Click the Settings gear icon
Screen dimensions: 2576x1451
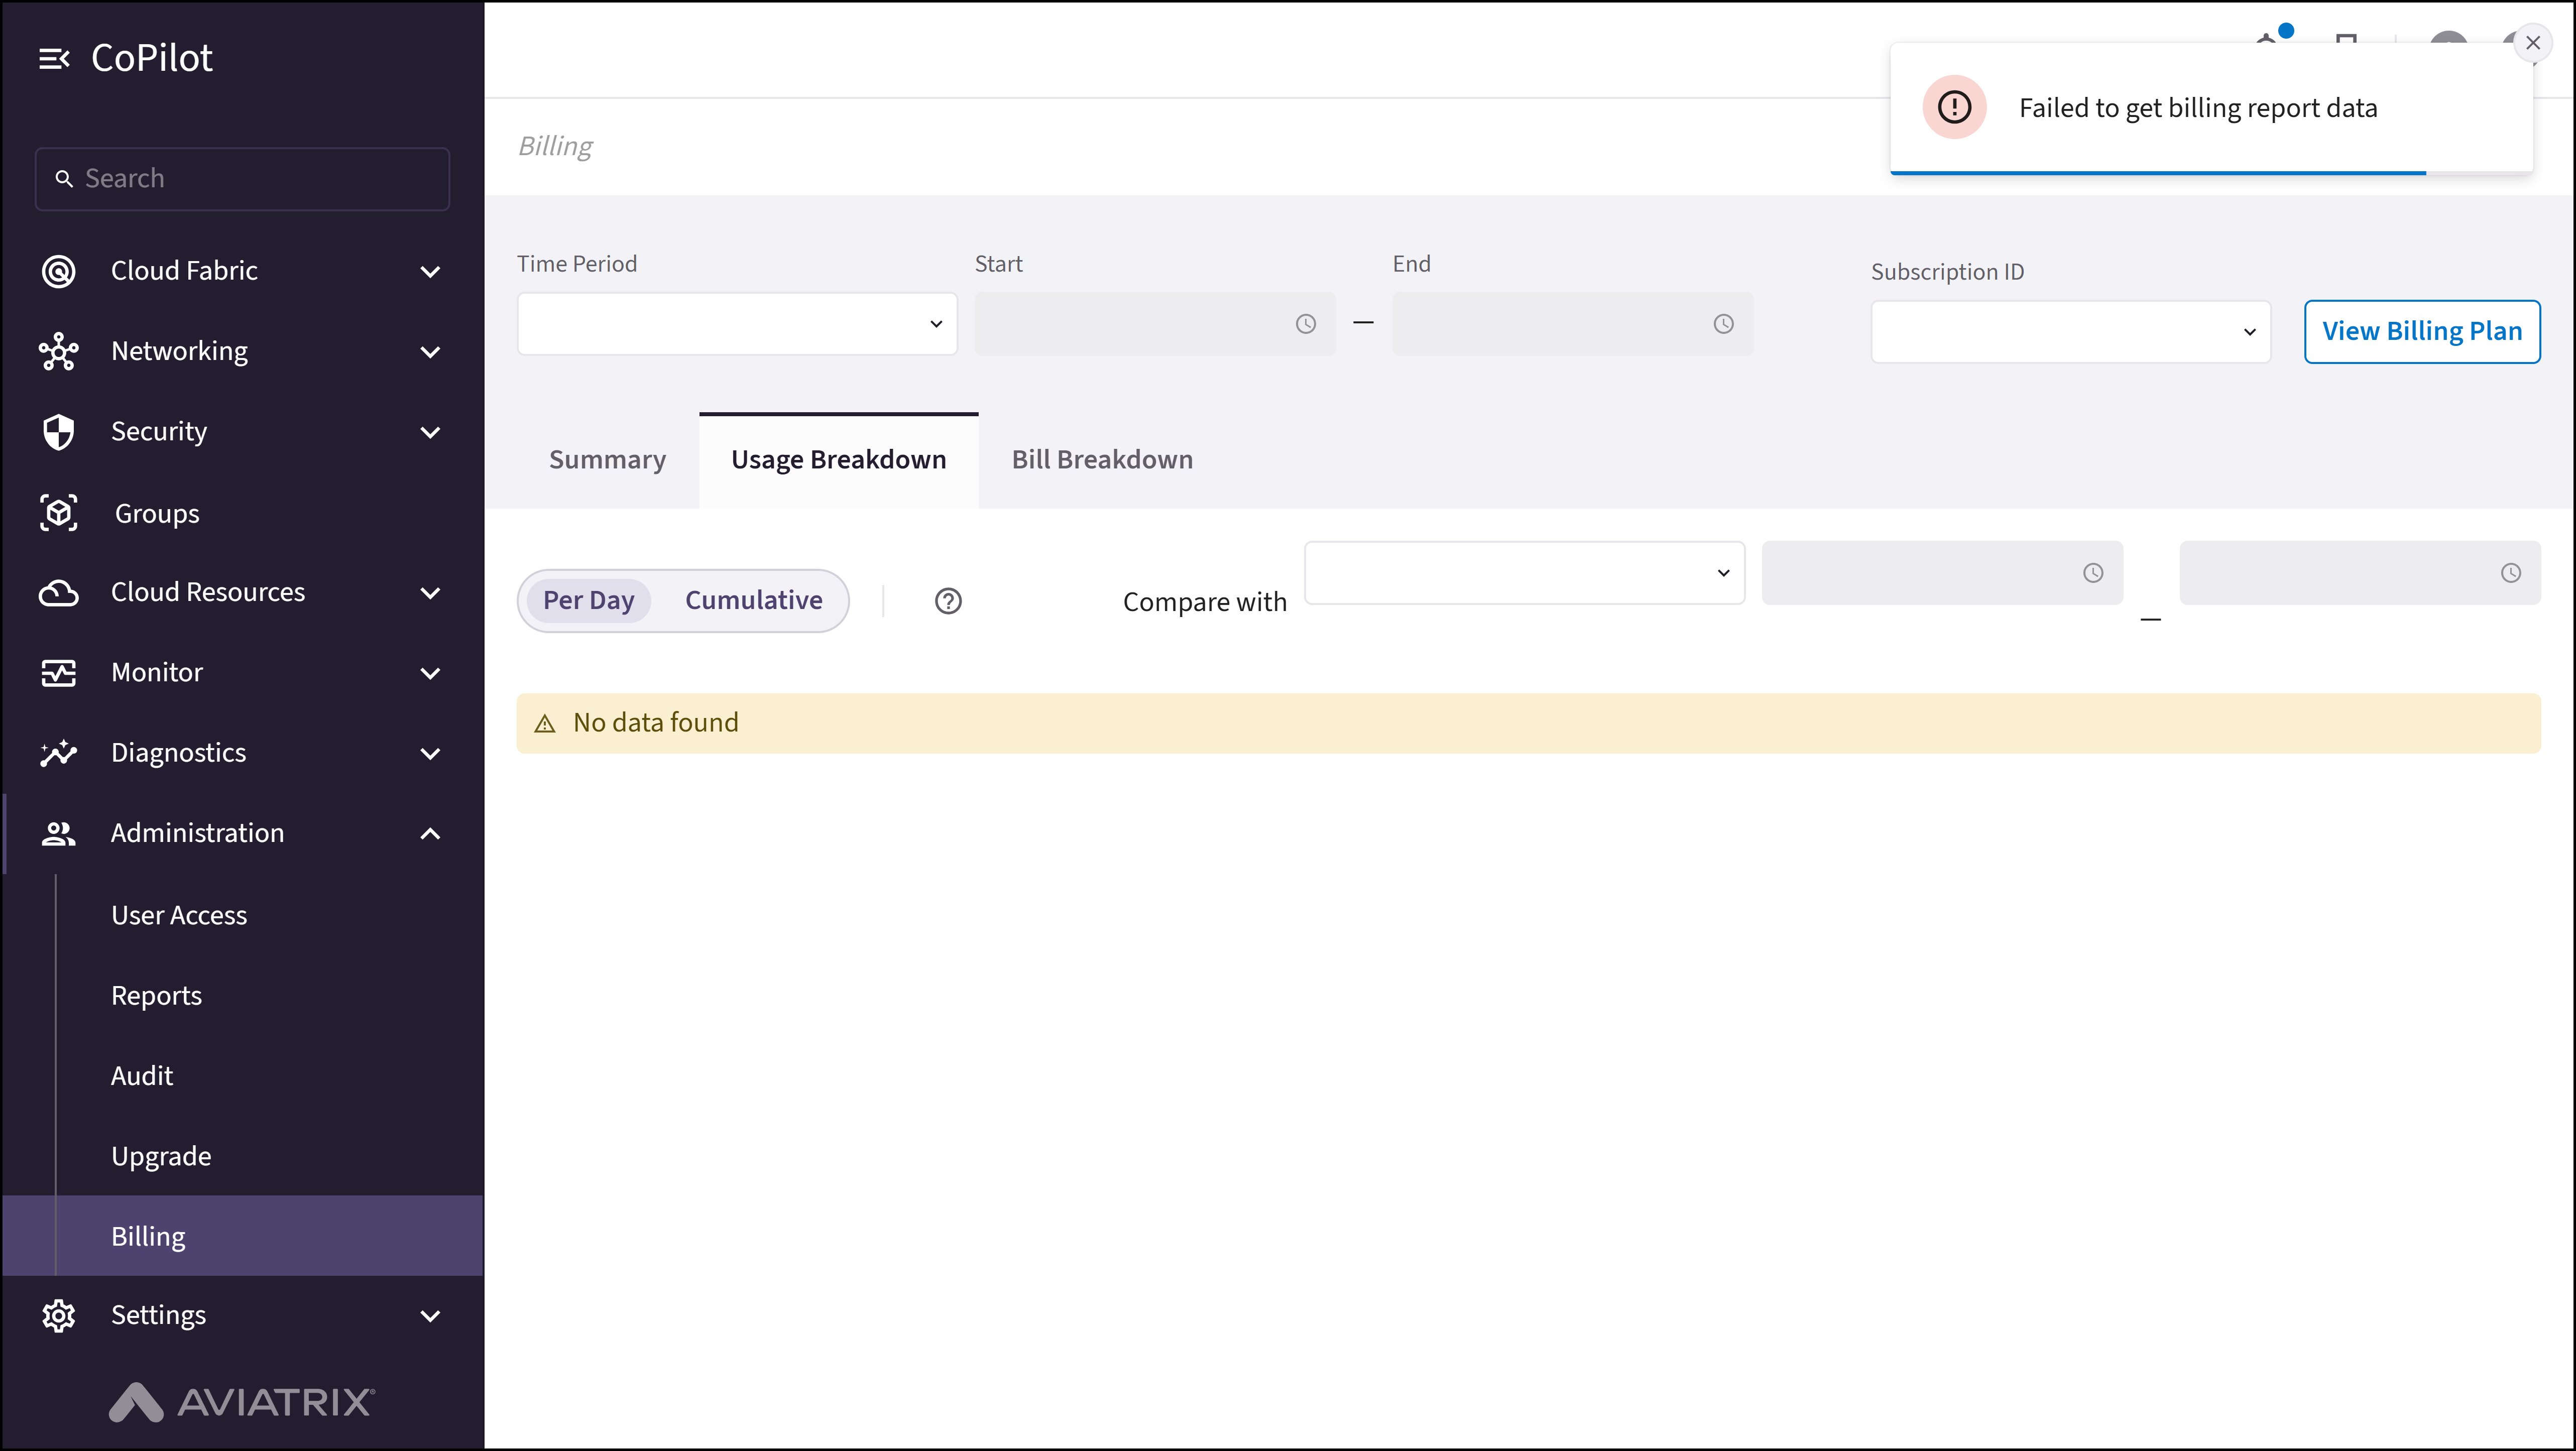click(58, 1316)
